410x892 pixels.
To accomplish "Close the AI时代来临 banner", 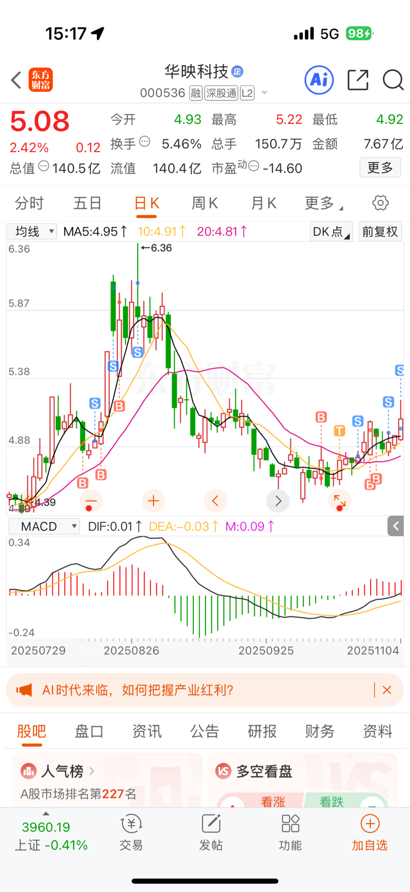I will [x=387, y=690].
